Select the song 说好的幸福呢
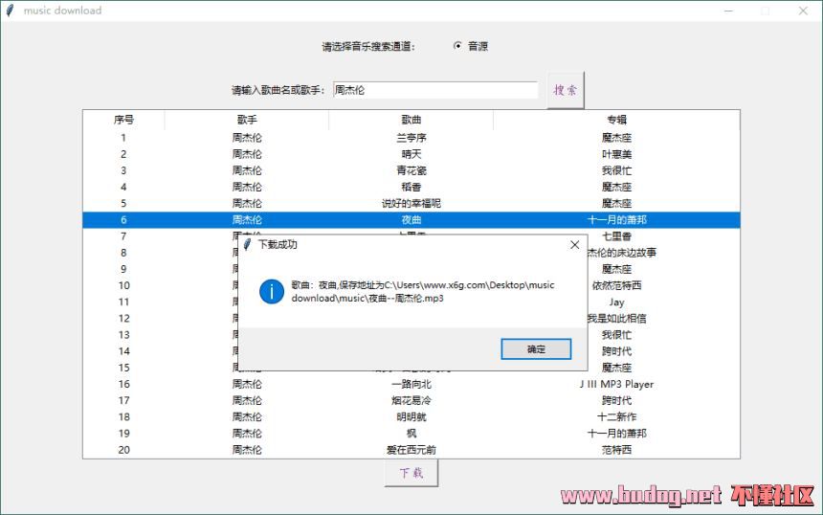The height and width of the screenshot is (515, 823). (x=411, y=204)
